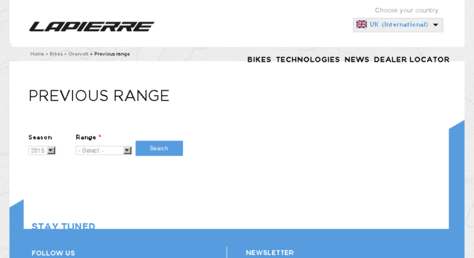Click the UK flag icon
474x258 pixels.
click(361, 24)
